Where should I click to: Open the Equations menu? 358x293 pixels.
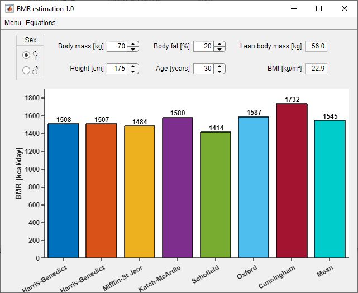tap(41, 23)
